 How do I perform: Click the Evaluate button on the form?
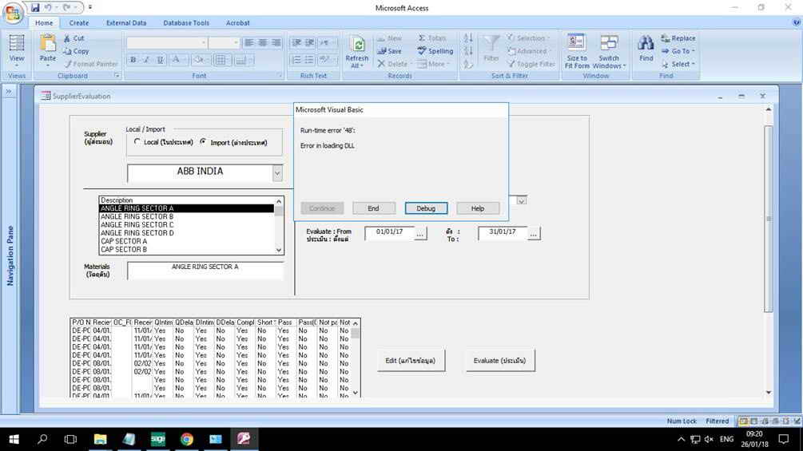(499, 361)
